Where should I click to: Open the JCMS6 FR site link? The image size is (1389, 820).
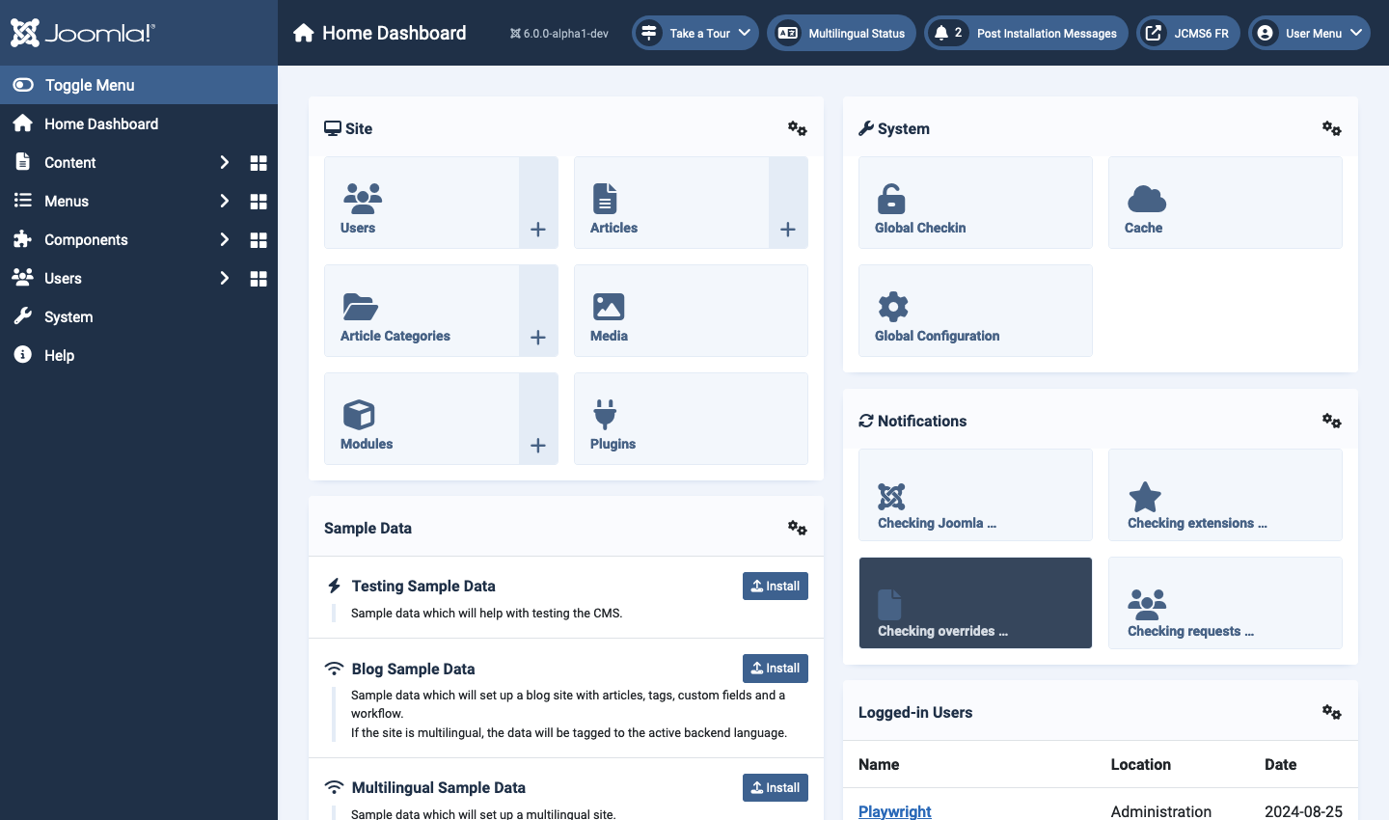[x=1188, y=33]
